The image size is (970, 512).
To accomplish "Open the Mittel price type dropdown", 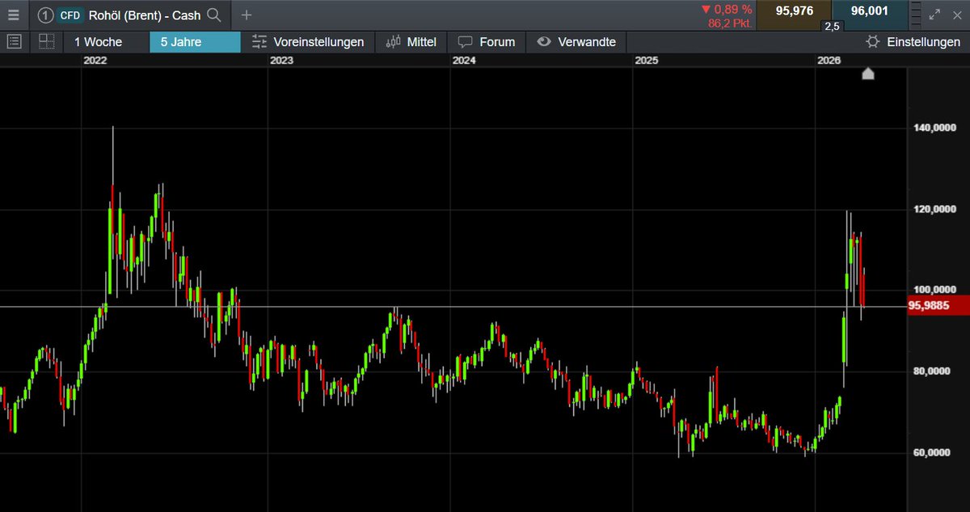I will 411,42.
